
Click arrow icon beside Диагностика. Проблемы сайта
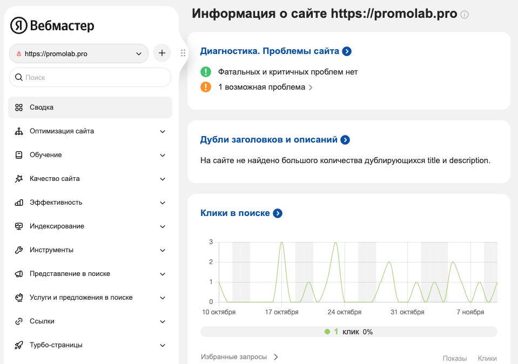click(x=347, y=51)
